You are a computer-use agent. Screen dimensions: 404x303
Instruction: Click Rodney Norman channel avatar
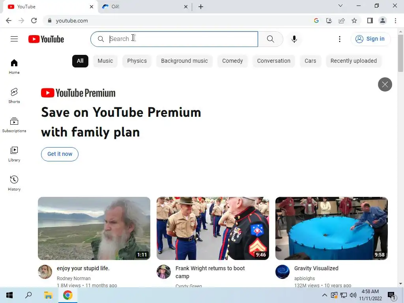(45, 271)
